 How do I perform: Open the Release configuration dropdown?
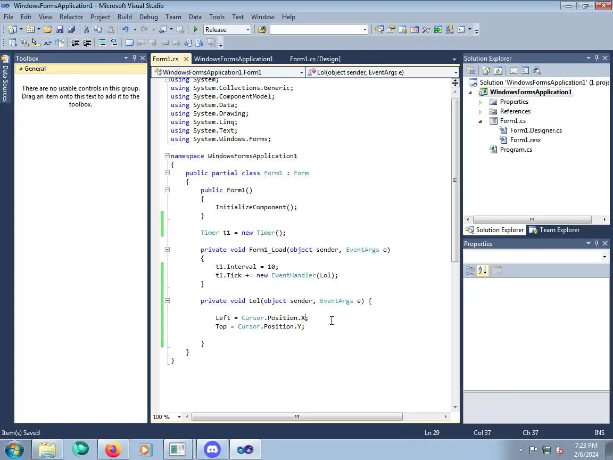[247, 30]
